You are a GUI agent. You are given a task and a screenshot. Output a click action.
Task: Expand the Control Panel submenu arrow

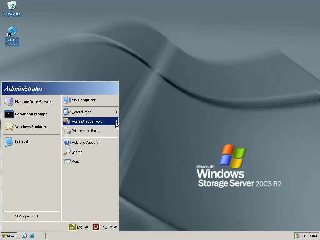pyautogui.click(x=117, y=112)
